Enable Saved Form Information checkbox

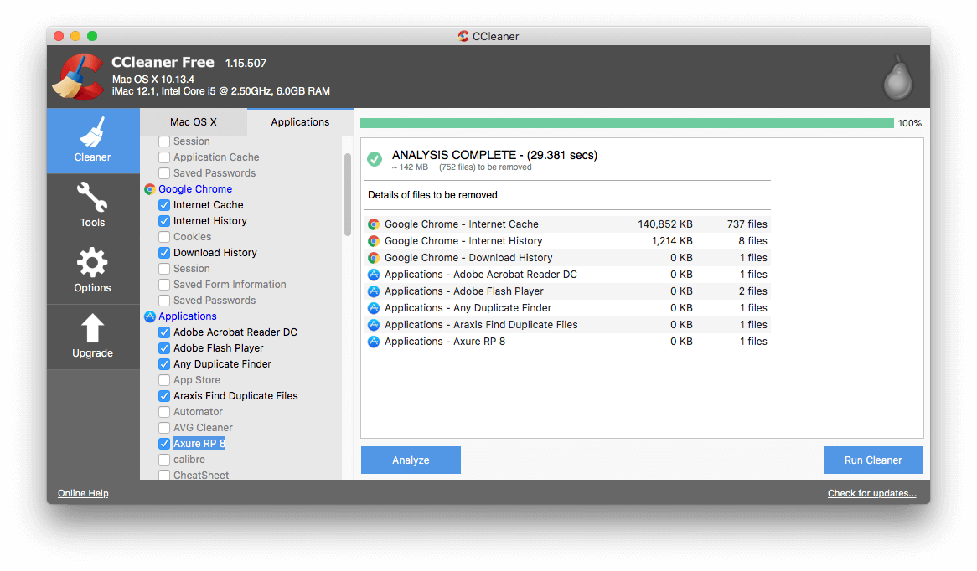pyautogui.click(x=164, y=285)
